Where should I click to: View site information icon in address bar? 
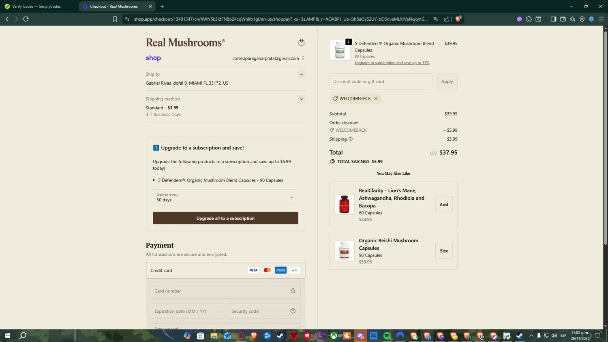[127, 19]
